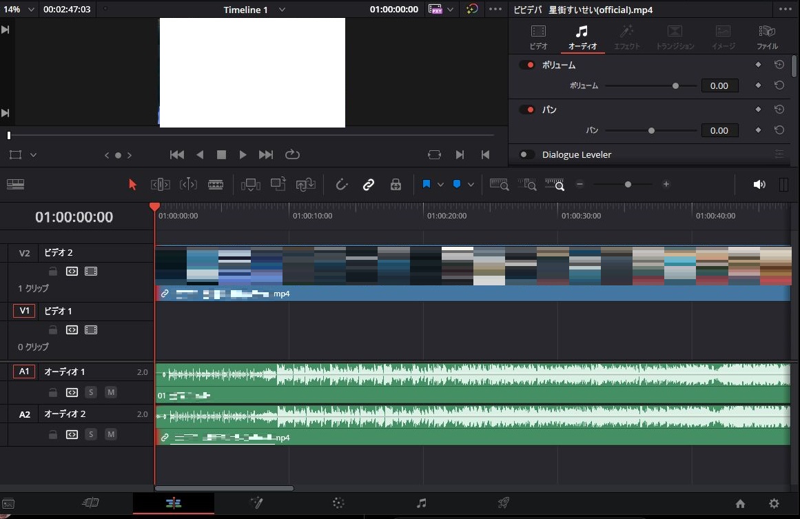Open the Deliver page rocket icon
The height and width of the screenshot is (519, 800).
coord(504,503)
